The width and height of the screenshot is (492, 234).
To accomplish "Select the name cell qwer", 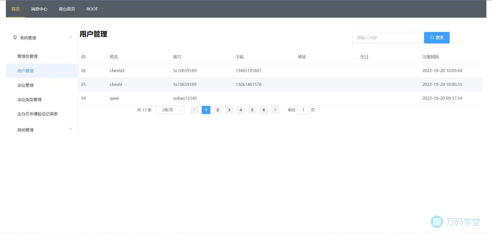I will (x=115, y=98).
